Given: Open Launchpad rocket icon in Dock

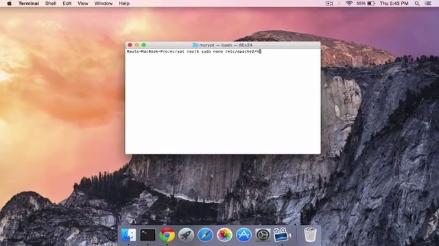Looking at the screenshot, I should pos(186,235).
